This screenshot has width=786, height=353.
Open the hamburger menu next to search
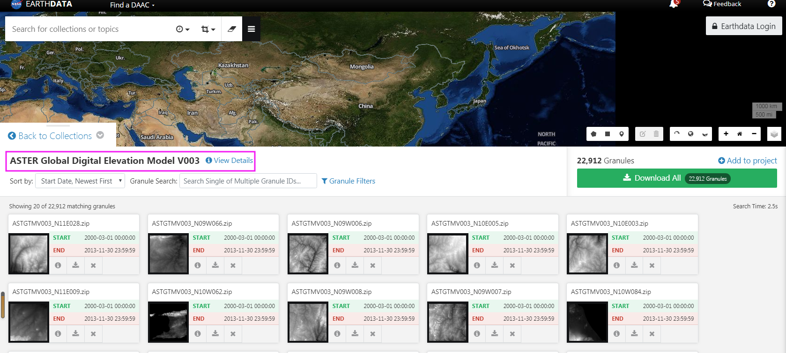(x=252, y=29)
